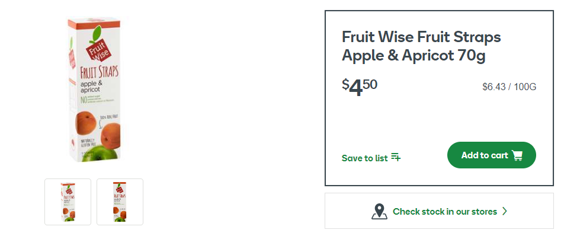Click the add-to-list icon beside Save to list
564x236 pixels.
(396, 157)
